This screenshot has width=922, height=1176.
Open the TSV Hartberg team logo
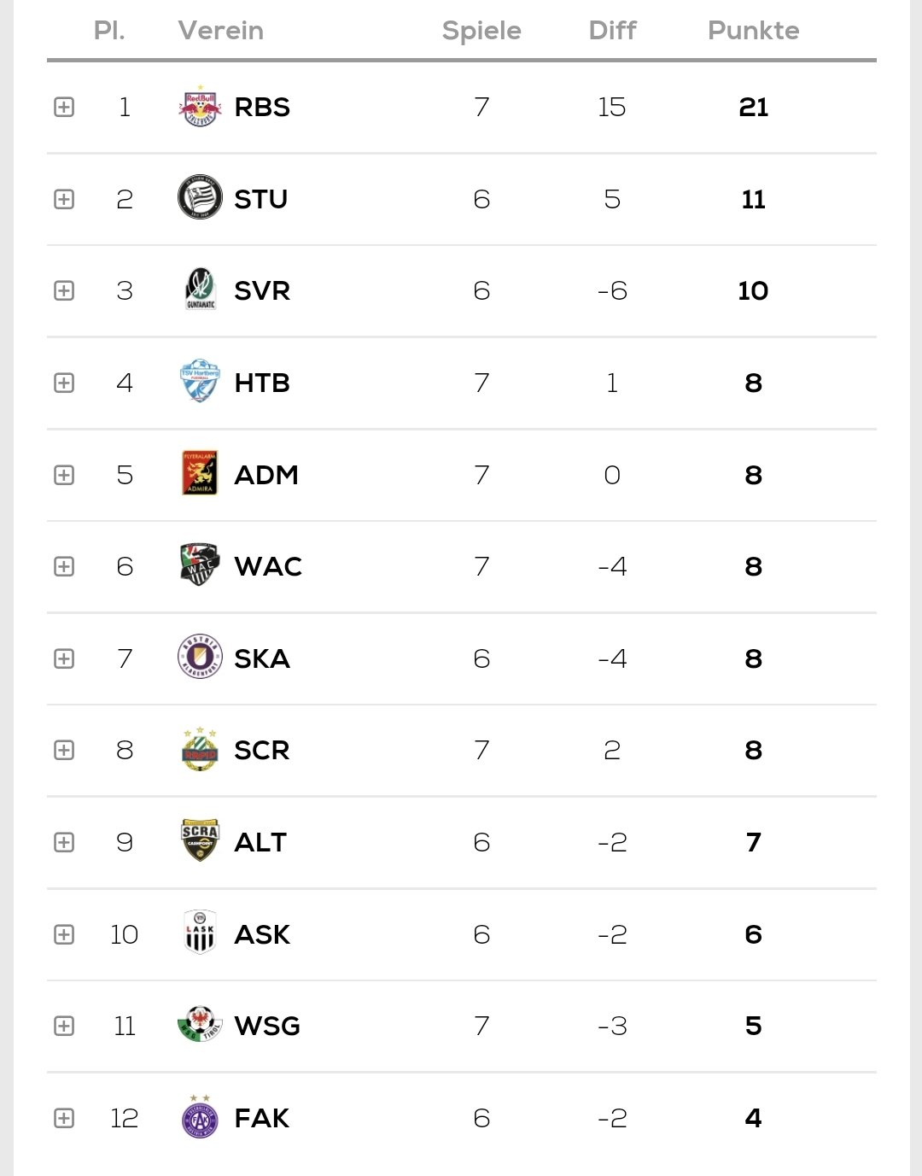tap(200, 381)
